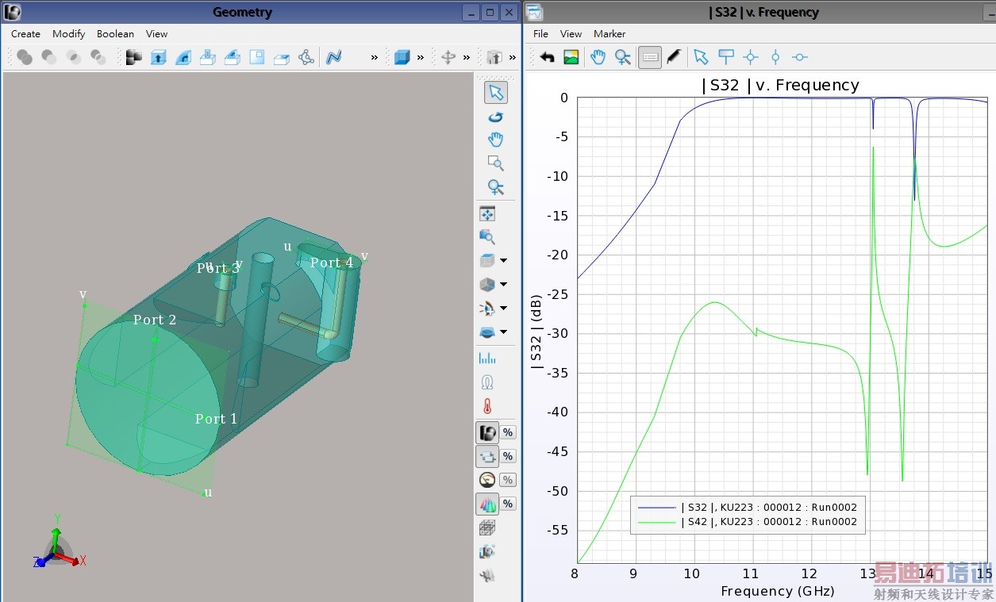Open the dropdown arrow beside the blue disk icon

(503, 332)
